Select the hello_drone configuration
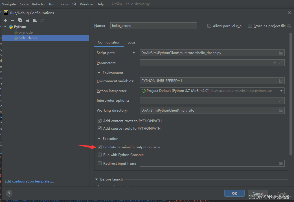The image size is (294, 202). 45,38
